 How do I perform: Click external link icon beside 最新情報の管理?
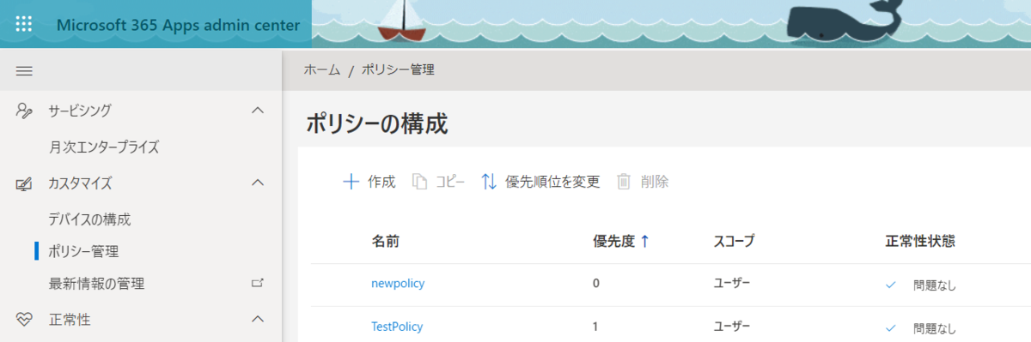[x=256, y=283]
